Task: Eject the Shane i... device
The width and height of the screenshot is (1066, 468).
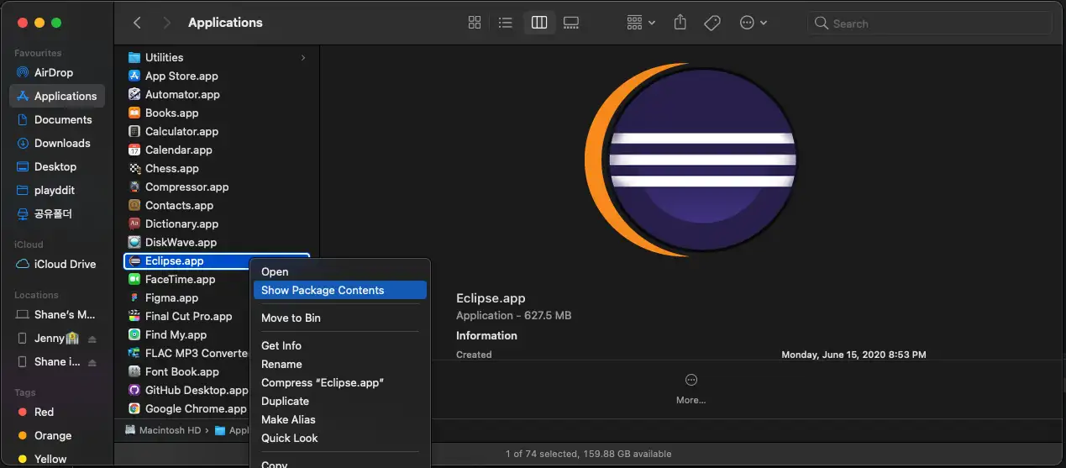Action: tap(92, 361)
